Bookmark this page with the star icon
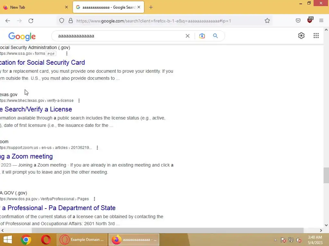 click(267, 21)
